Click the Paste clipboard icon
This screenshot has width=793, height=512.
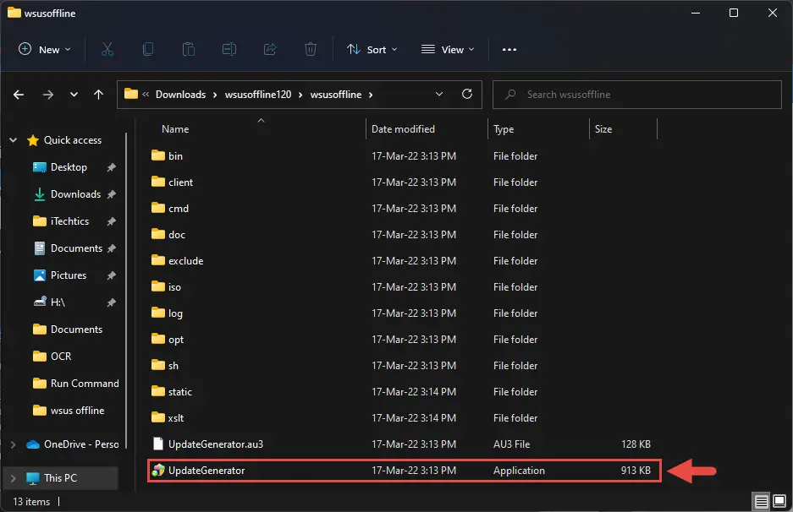tap(189, 50)
